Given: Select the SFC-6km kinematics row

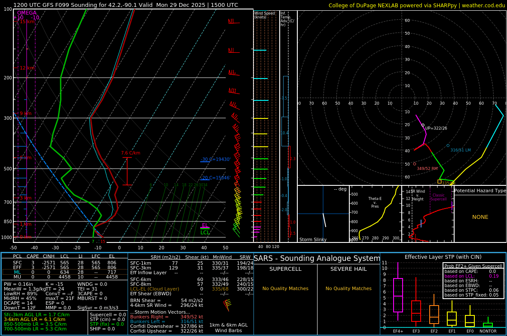Looking at the screenshot, I should point(192,279).
